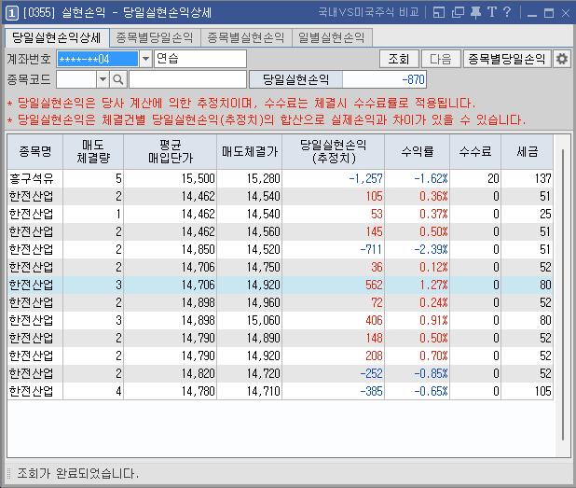
Task: Click the 조회 query button
Action: click(399, 59)
